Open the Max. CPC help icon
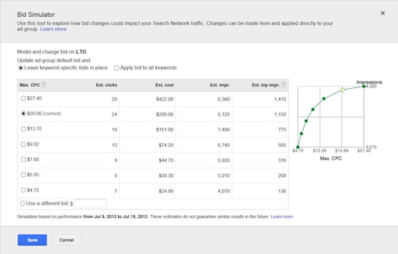Screen dimensions: 398x254 pyautogui.click(x=44, y=84)
